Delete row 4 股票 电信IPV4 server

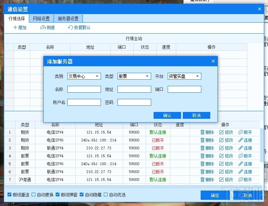tap(207, 156)
